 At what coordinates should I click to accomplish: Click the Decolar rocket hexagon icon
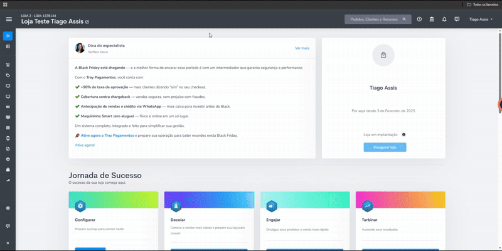pos(176,206)
